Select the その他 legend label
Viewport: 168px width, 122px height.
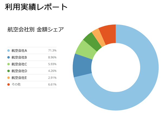(16, 85)
